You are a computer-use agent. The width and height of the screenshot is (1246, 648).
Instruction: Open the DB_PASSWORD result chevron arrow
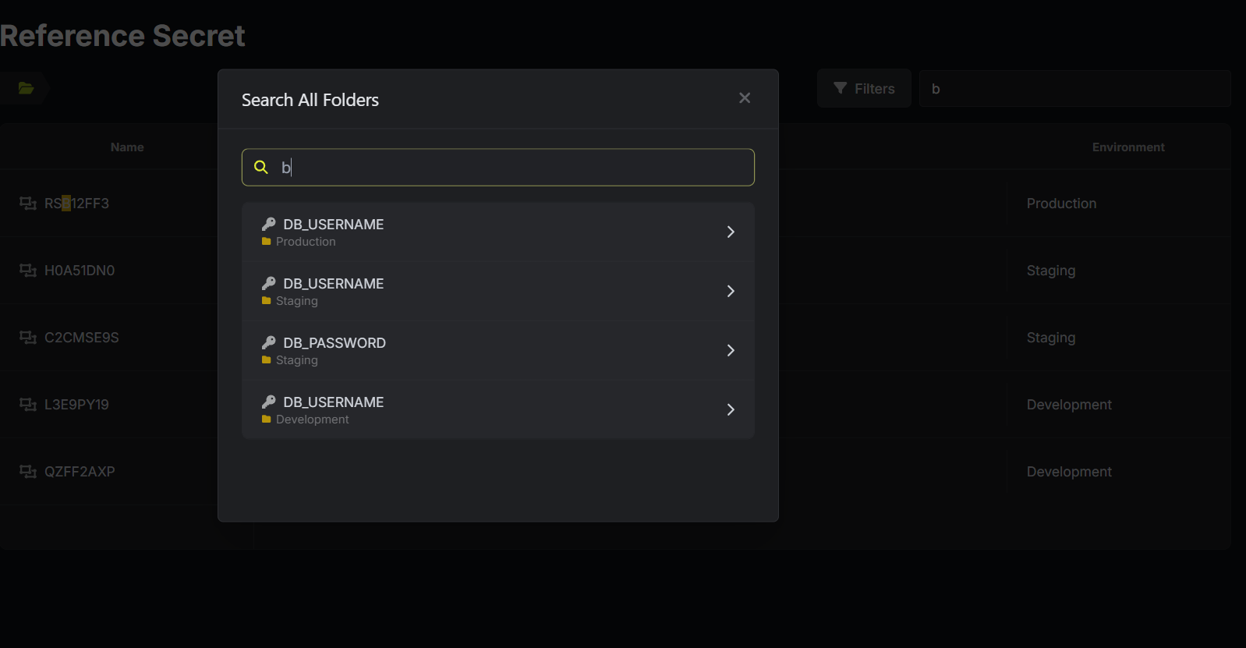731,350
